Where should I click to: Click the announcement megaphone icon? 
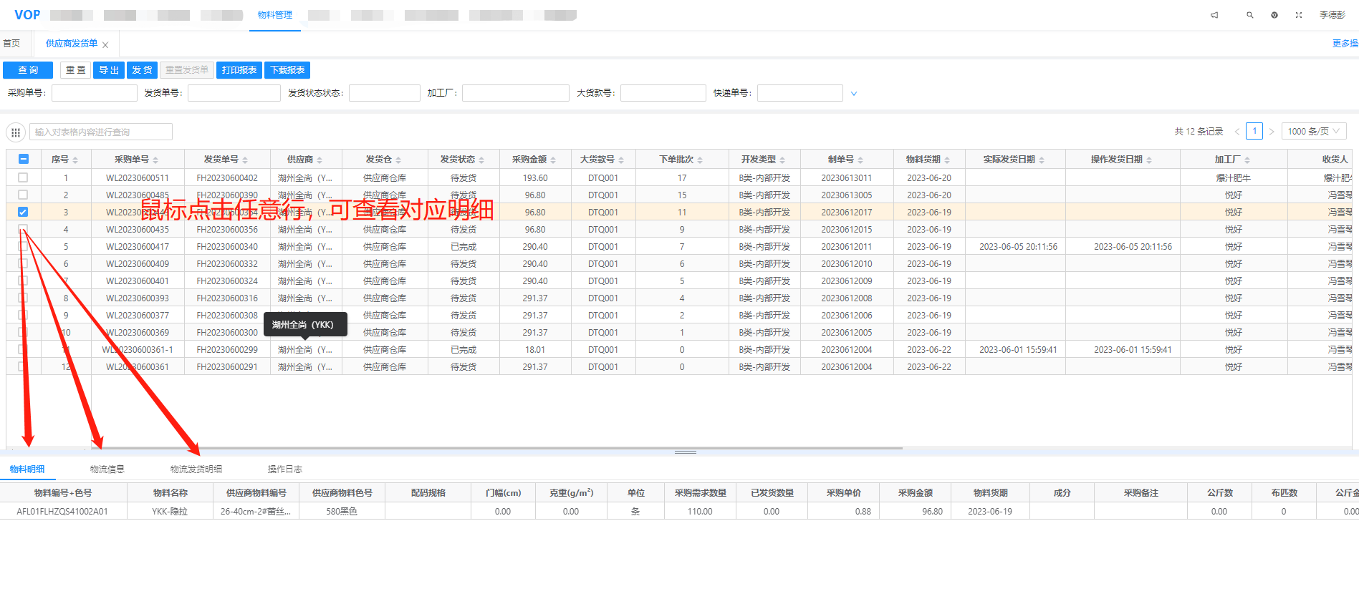coord(1214,15)
